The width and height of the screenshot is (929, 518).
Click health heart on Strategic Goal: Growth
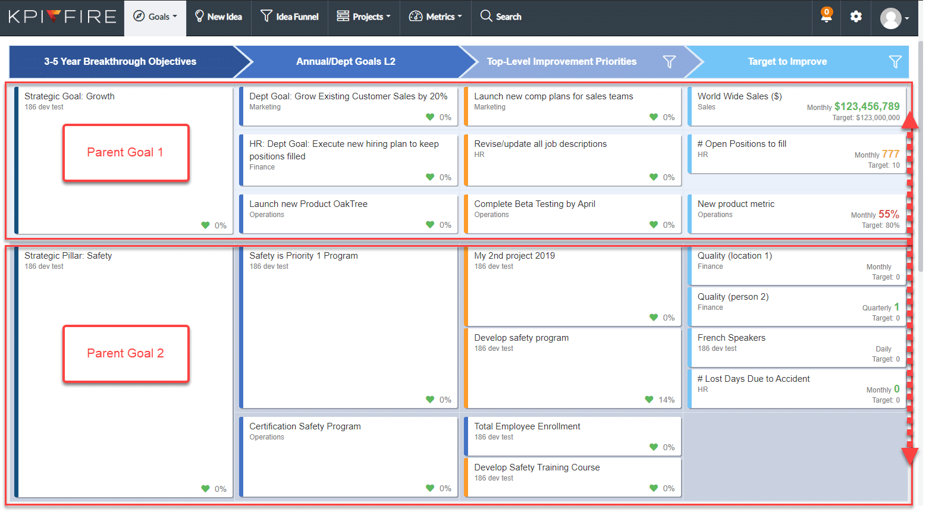(x=205, y=225)
